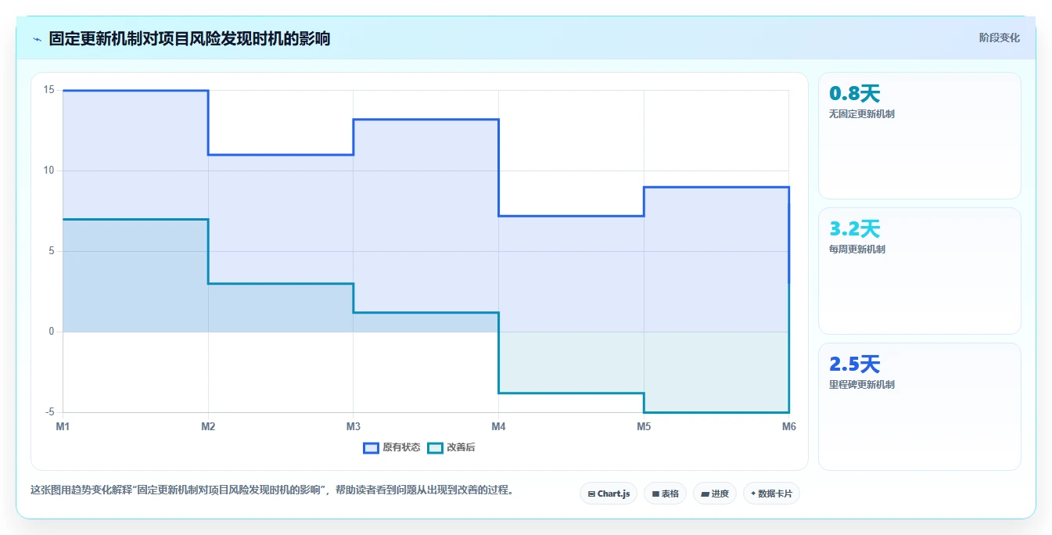Click the M6 x-axis label
Screen dimensions: 1052x535
pyautogui.click(x=788, y=426)
